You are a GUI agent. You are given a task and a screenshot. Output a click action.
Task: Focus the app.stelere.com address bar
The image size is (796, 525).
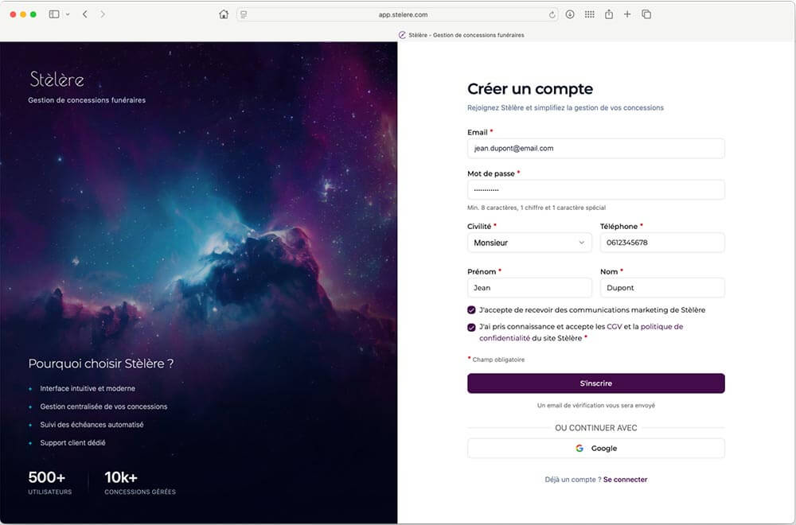click(397, 14)
